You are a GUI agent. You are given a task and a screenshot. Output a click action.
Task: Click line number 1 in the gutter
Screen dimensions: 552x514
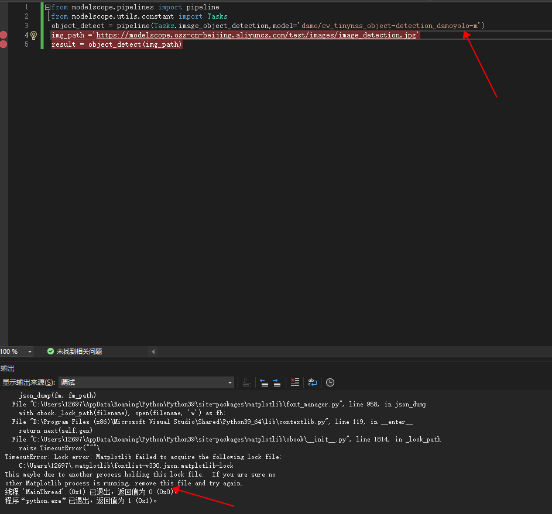[x=26, y=7]
